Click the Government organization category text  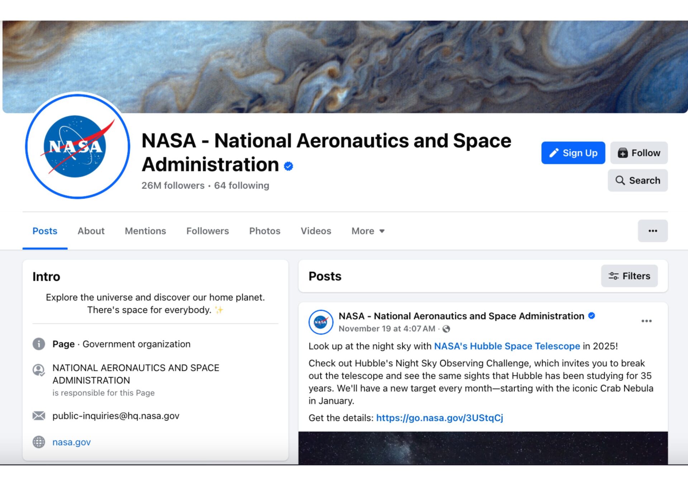coord(137,344)
